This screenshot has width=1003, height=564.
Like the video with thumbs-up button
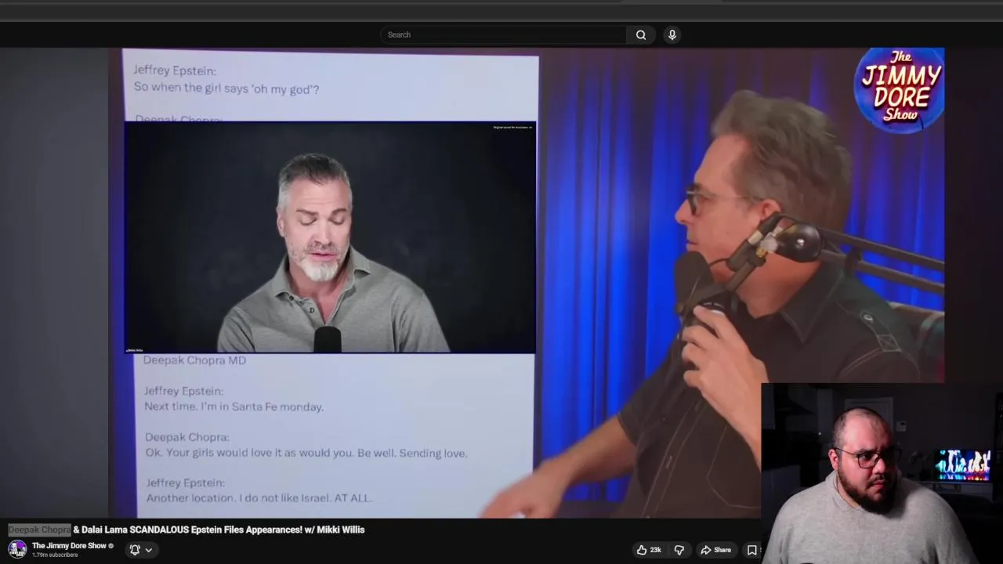pos(649,550)
